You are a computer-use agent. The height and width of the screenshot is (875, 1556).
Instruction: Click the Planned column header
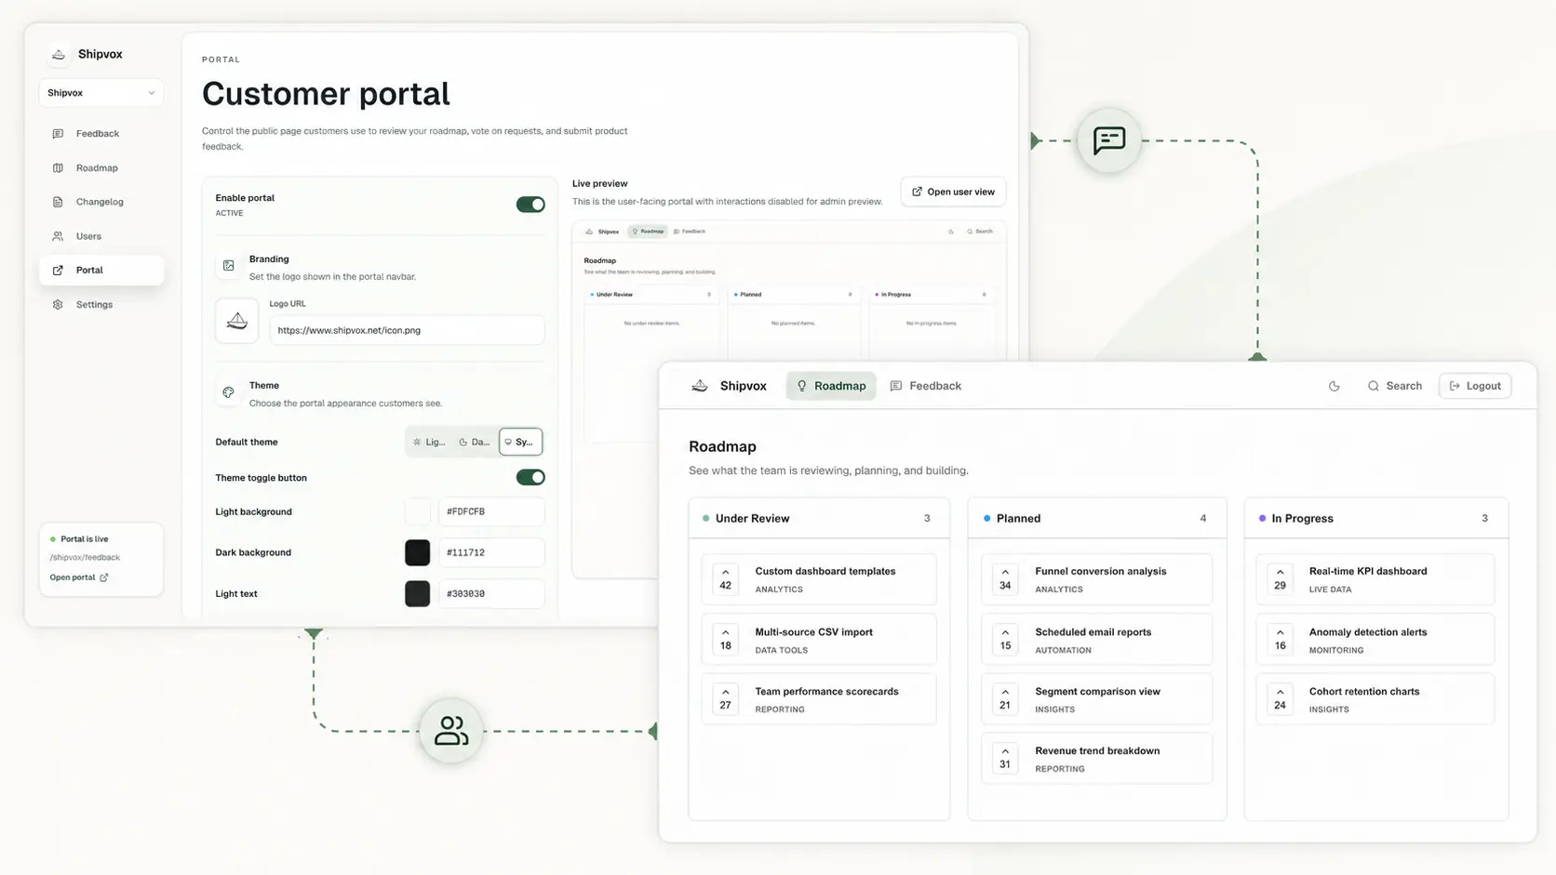tap(1097, 519)
